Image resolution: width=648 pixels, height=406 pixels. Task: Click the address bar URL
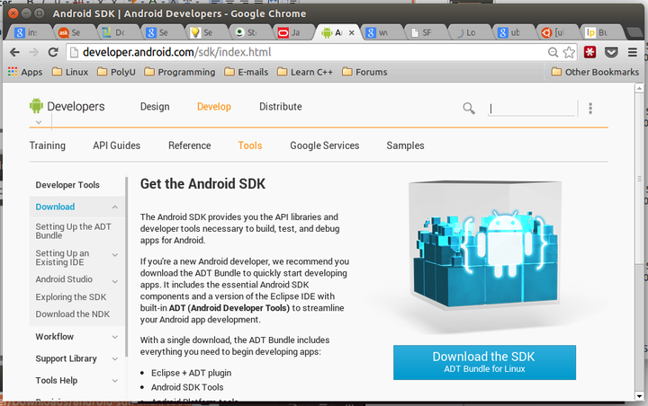pos(177,52)
